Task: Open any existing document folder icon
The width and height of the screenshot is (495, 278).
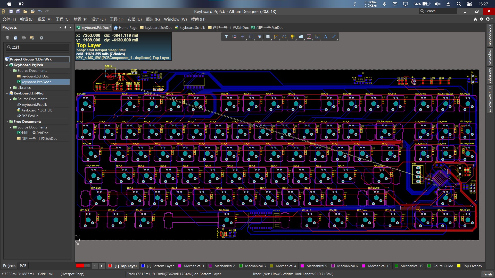Action: (x=25, y=11)
